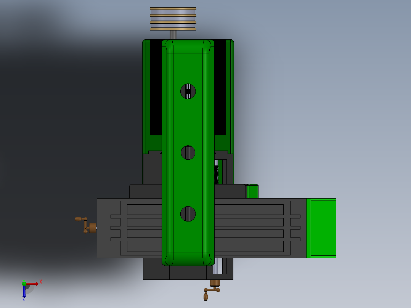Select the bright green box on the table end

point(321,228)
